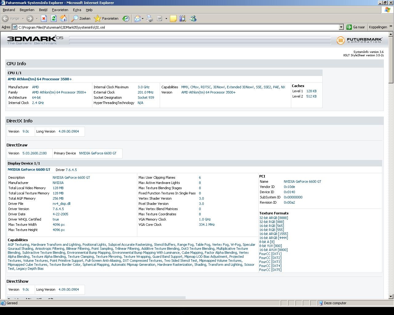
Task: Click the Total AGP Memory 256 MB value
Action: tap(58, 198)
